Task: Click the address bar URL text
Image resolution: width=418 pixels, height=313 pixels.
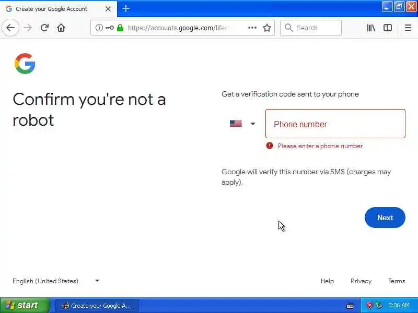Action: pyautogui.click(x=177, y=28)
